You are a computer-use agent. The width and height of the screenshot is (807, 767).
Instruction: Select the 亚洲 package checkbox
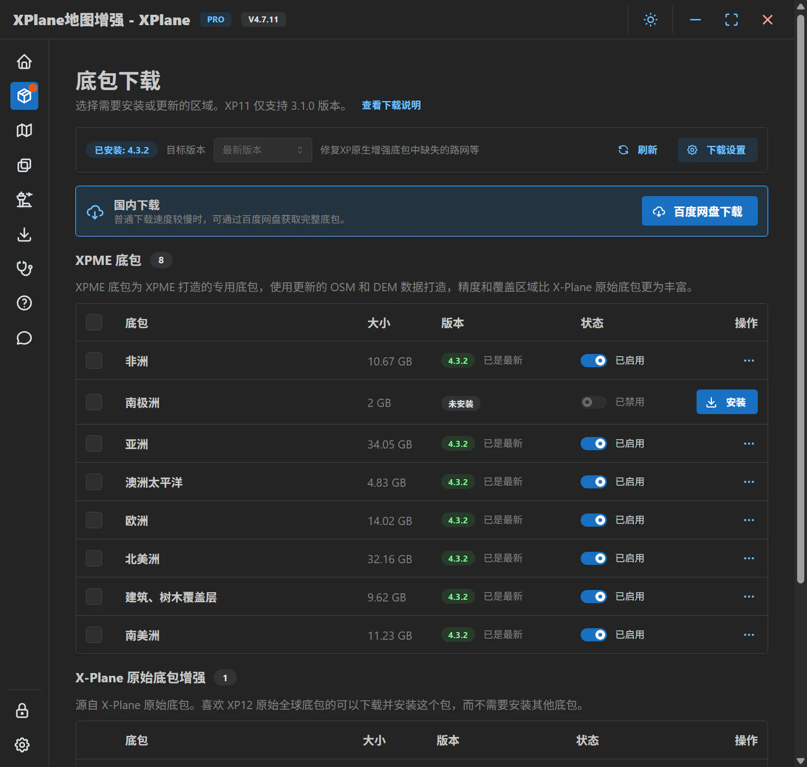94,444
